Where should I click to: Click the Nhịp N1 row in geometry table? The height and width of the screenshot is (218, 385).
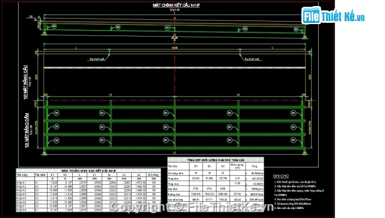point(88,182)
